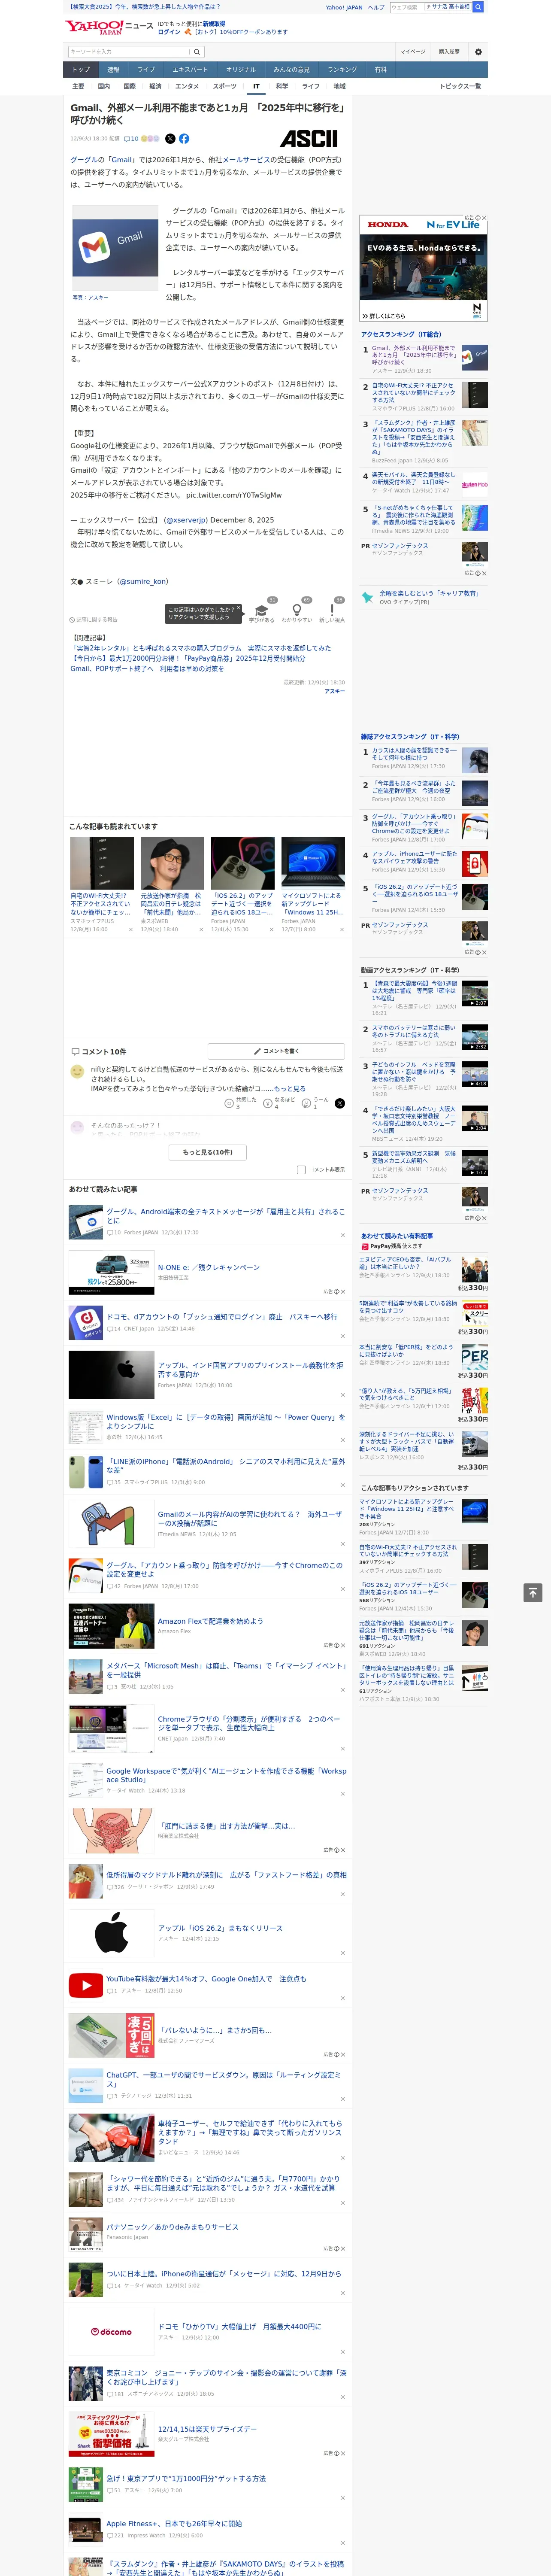Click the もっと見る(10件) button

(x=207, y=1152)
